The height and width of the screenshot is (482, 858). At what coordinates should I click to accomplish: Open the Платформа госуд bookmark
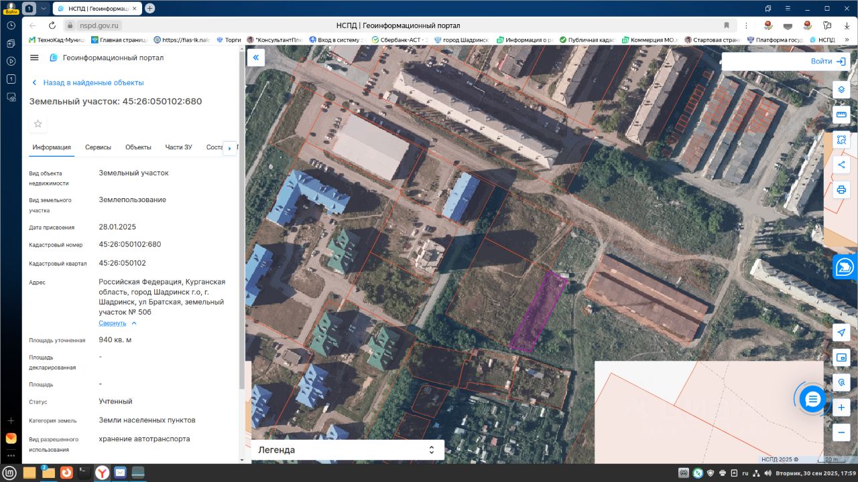tap(775, 39)
